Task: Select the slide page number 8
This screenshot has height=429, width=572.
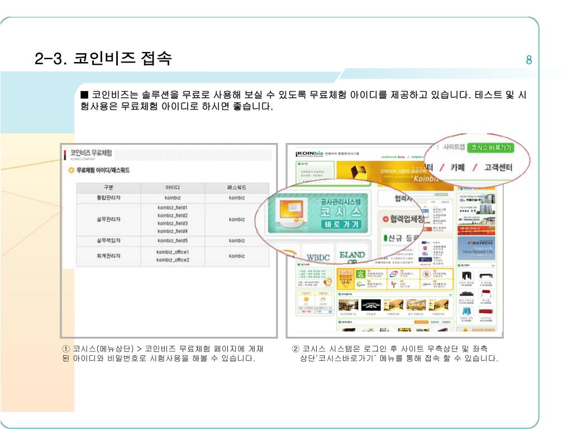Action: 528,60
